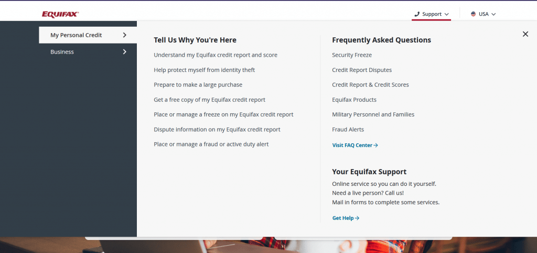Click the USA flag icon
Screen dimensions: 537x253
click(474, 14)
